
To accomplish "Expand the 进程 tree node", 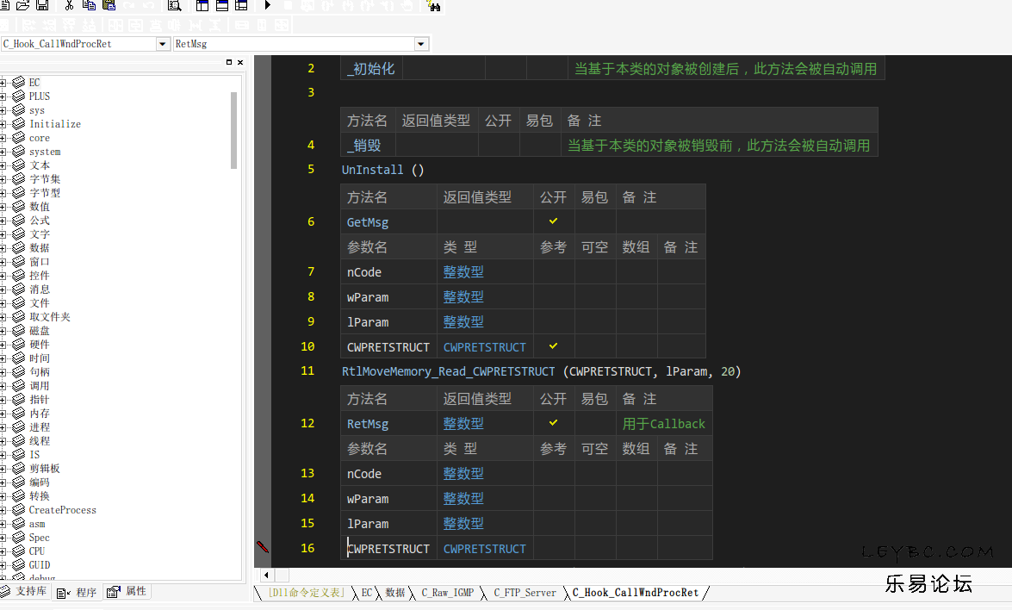I will pyautogui.click(x=3, y=426).
